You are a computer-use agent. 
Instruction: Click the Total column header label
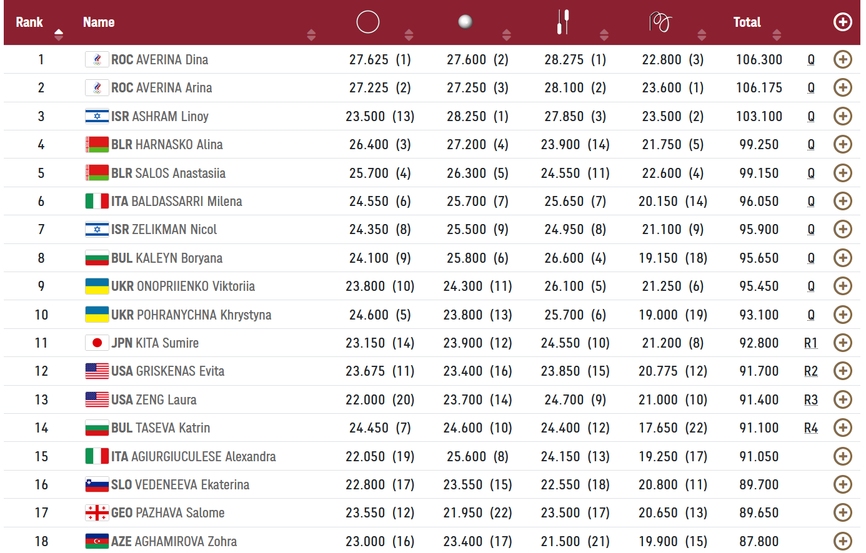coord(747,22)
